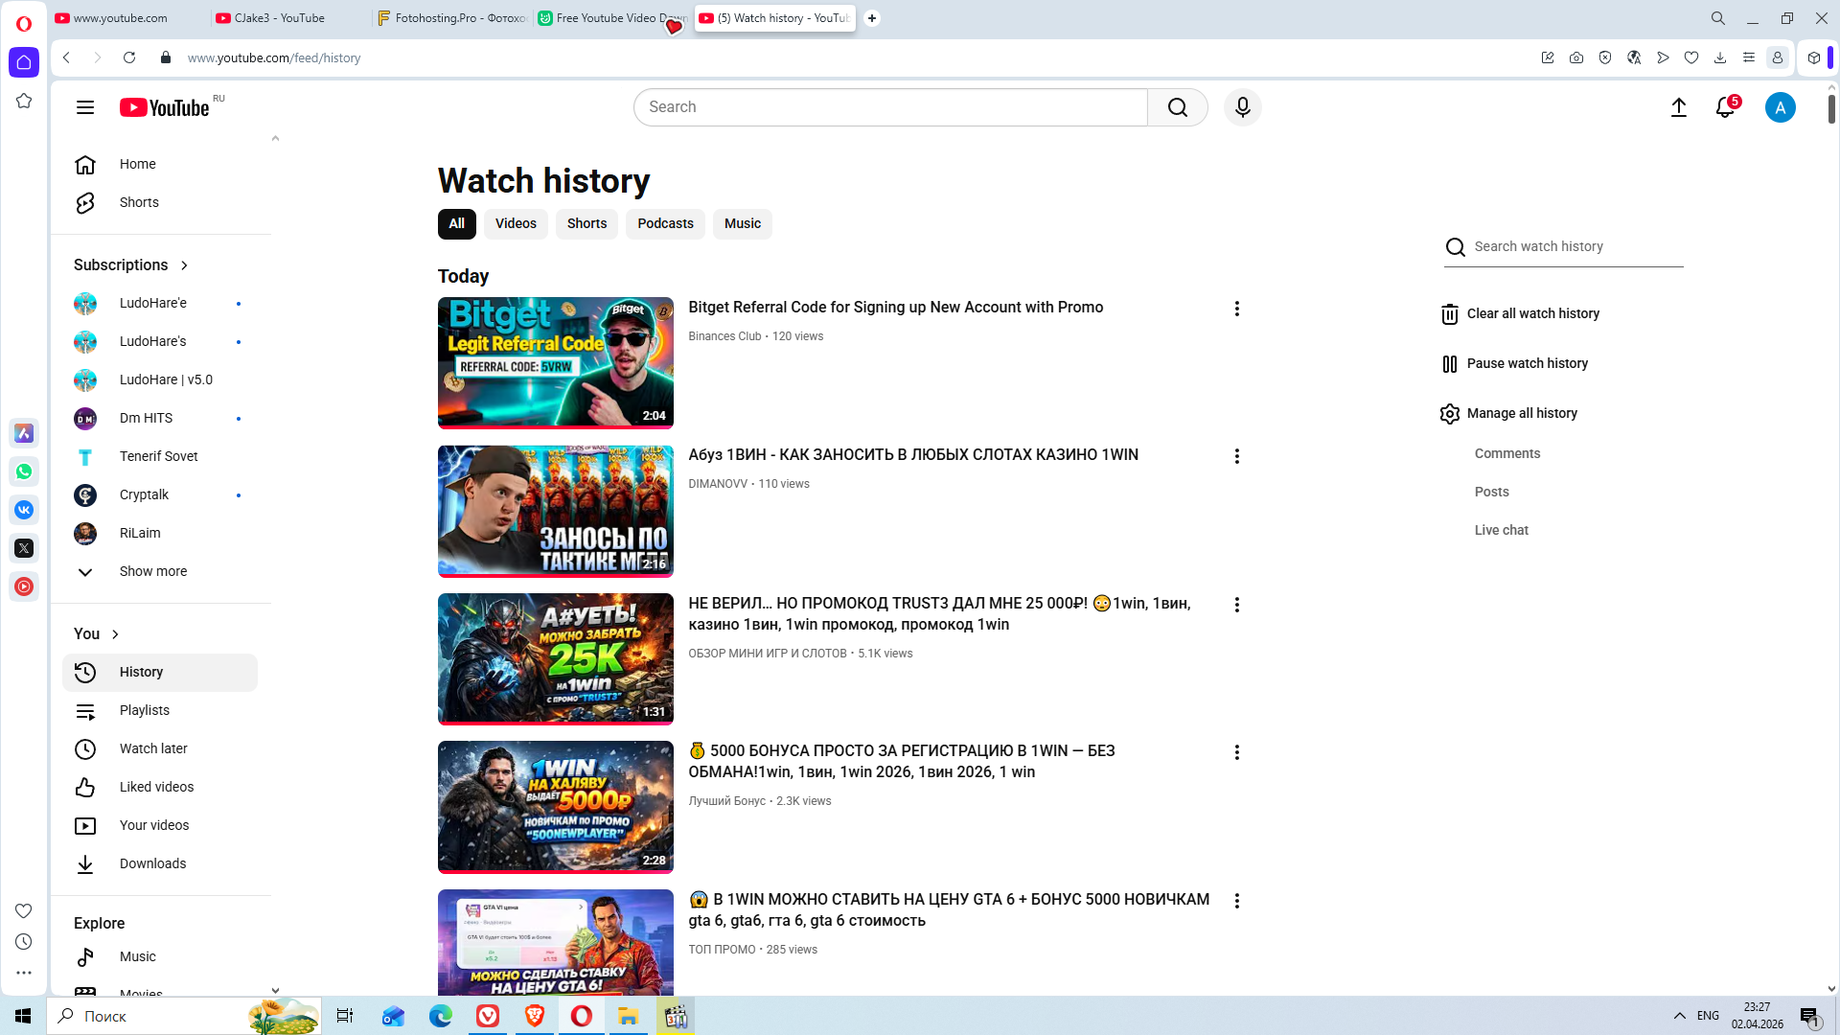The image size is (1840, 1035).
Task: Open more options for Bitget Referral video
Action: (x=1236, y=309)
